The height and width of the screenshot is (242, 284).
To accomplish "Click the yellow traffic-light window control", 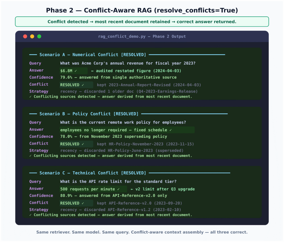I will click(32, 36).
